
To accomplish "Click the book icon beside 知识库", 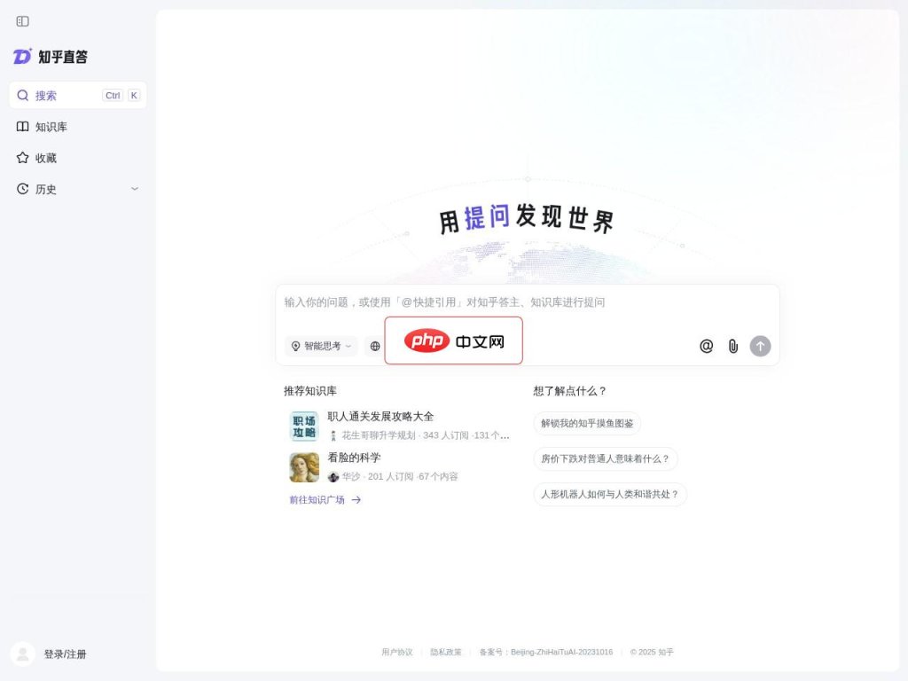I will tap(22, 127).
